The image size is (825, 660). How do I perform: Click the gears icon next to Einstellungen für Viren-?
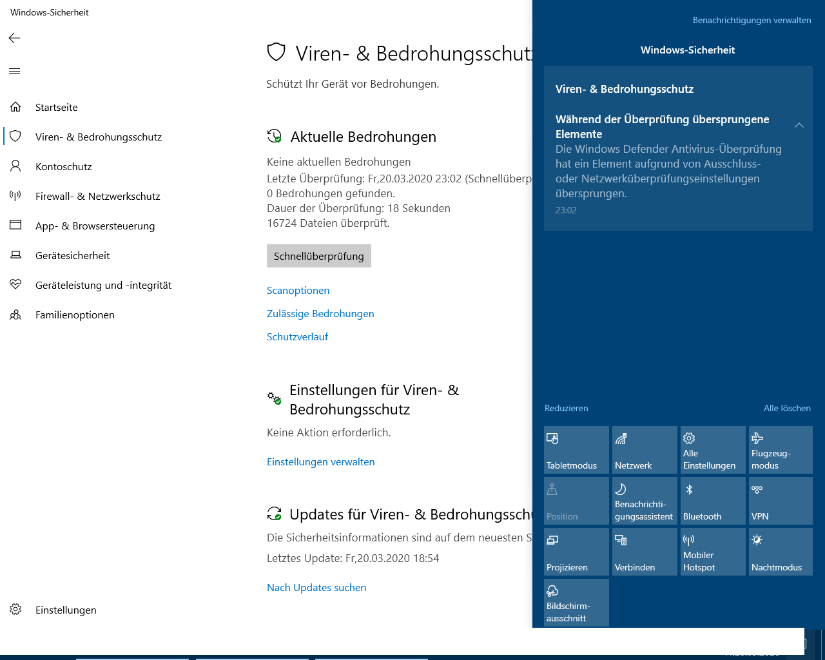275,398
